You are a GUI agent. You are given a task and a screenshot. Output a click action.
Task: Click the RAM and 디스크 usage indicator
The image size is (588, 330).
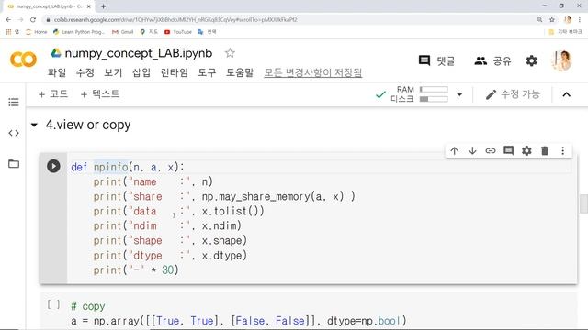420,94
